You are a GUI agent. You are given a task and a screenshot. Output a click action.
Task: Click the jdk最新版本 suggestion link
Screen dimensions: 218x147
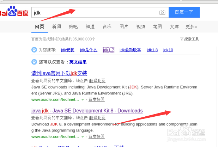130,50
